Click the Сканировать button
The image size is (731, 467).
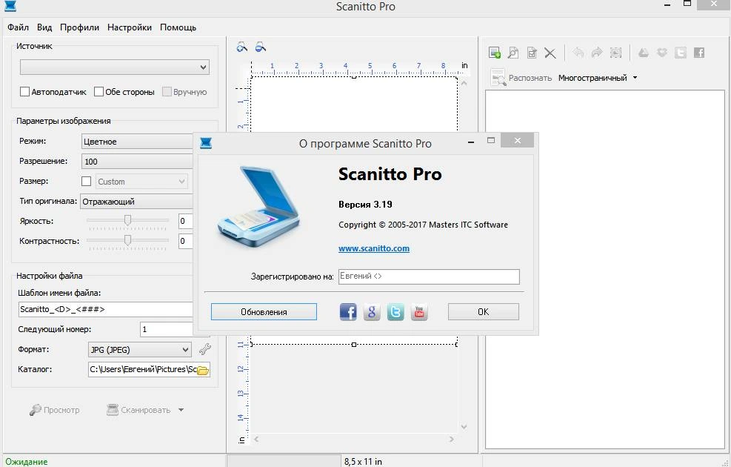pos(138,410)
